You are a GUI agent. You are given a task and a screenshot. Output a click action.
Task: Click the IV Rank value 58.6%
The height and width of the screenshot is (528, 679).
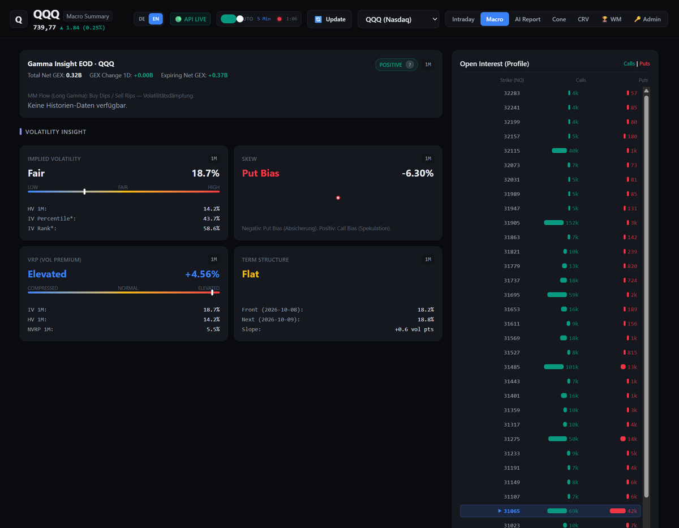[211, 229]
